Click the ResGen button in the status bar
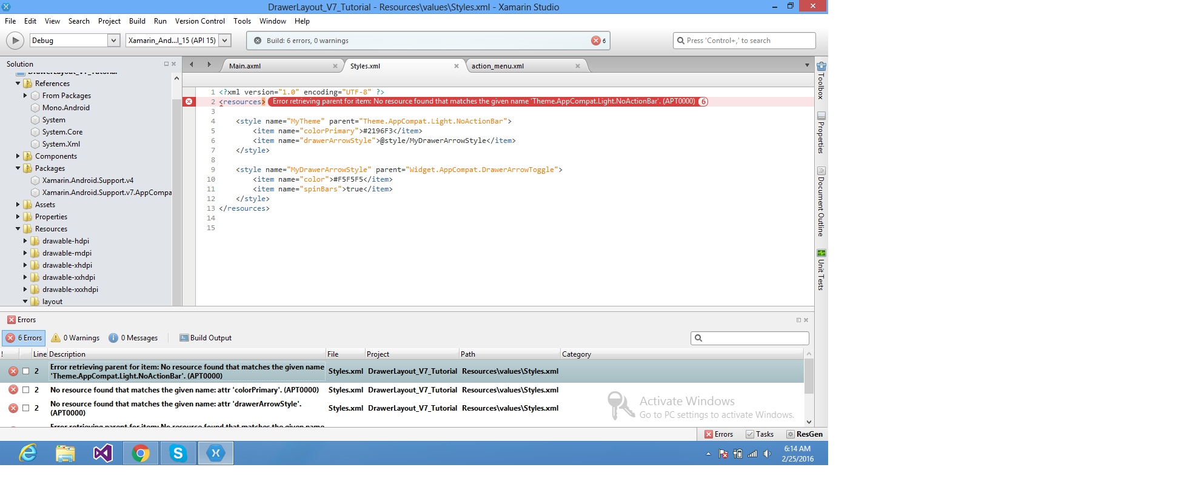 click(x=805, y=434)
